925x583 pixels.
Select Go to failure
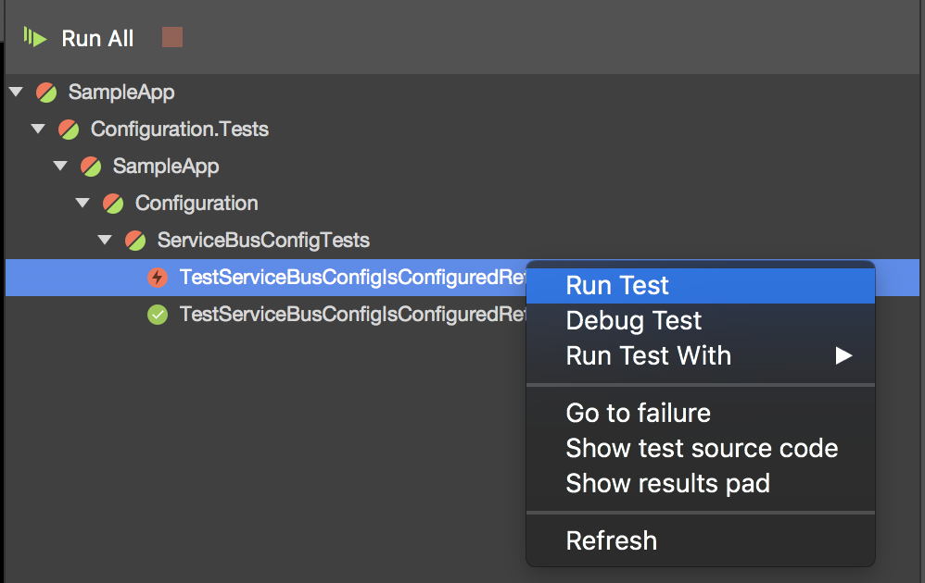point(639,413)
